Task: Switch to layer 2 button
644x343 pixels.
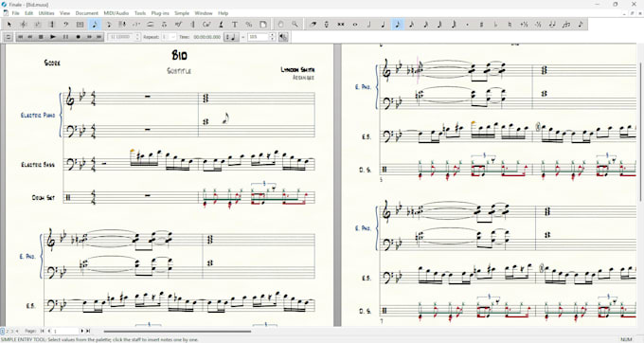Action: (x=7, y=331)
